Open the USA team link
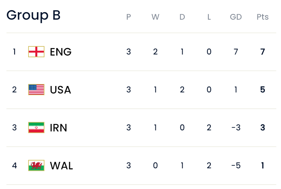 [60, 90]
